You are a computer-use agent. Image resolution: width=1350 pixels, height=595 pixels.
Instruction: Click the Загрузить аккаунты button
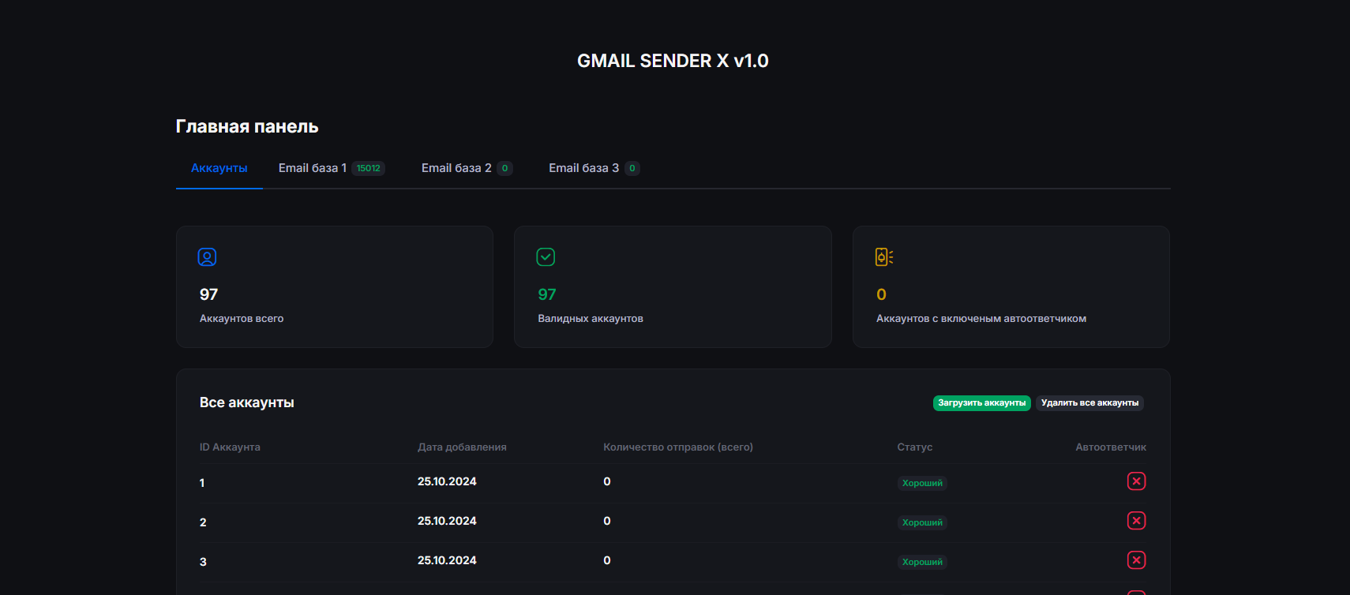pos(982,403)
